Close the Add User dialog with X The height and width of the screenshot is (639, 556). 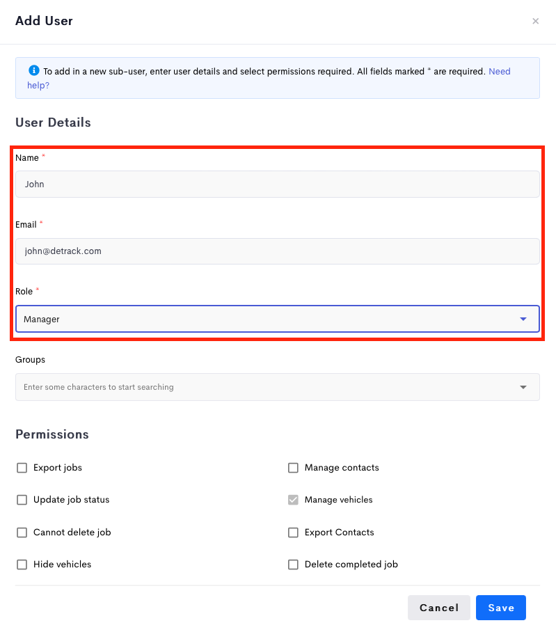click(535, 21)
